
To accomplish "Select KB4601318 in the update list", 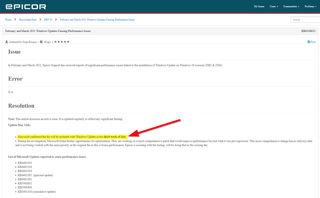I will pyautogui.click(x=25, y=167).
